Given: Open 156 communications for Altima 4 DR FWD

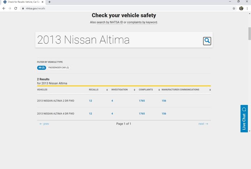Looking at the screenshot, I should (164, 114).
